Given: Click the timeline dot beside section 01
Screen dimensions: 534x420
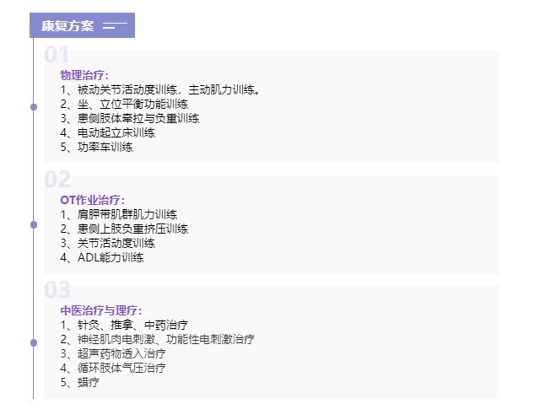Looking at the screenshot, I should pyautogui.click(x=34, y=107).
